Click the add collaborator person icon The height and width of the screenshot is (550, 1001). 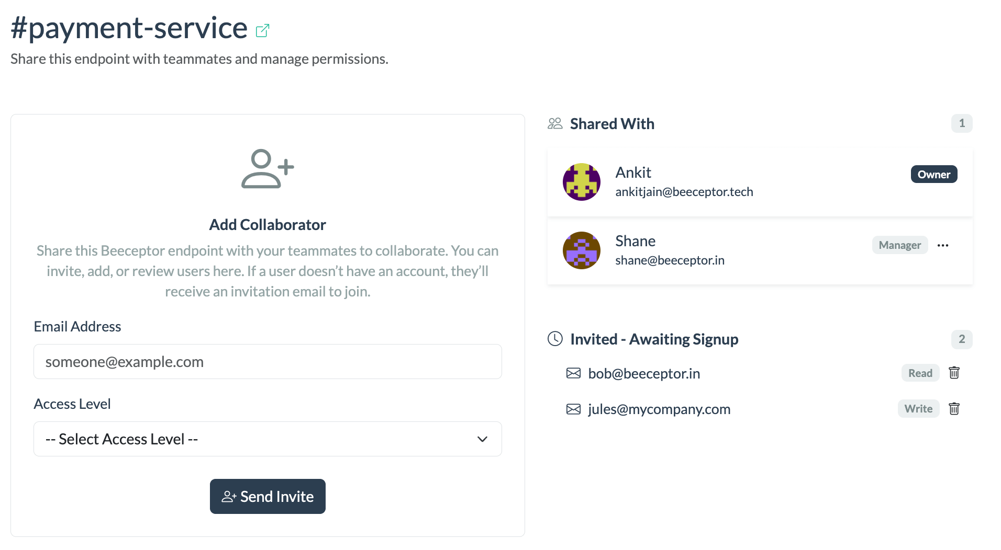coord(267,168)
